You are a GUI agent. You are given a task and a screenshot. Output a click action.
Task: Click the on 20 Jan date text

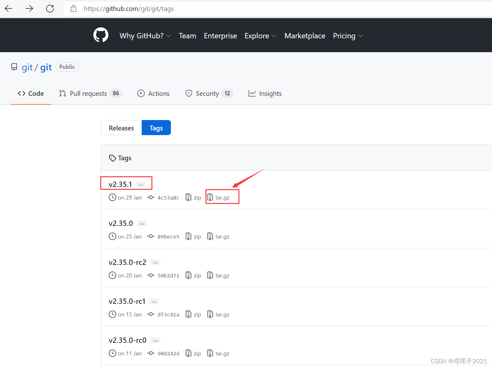(x=130, y=276)
